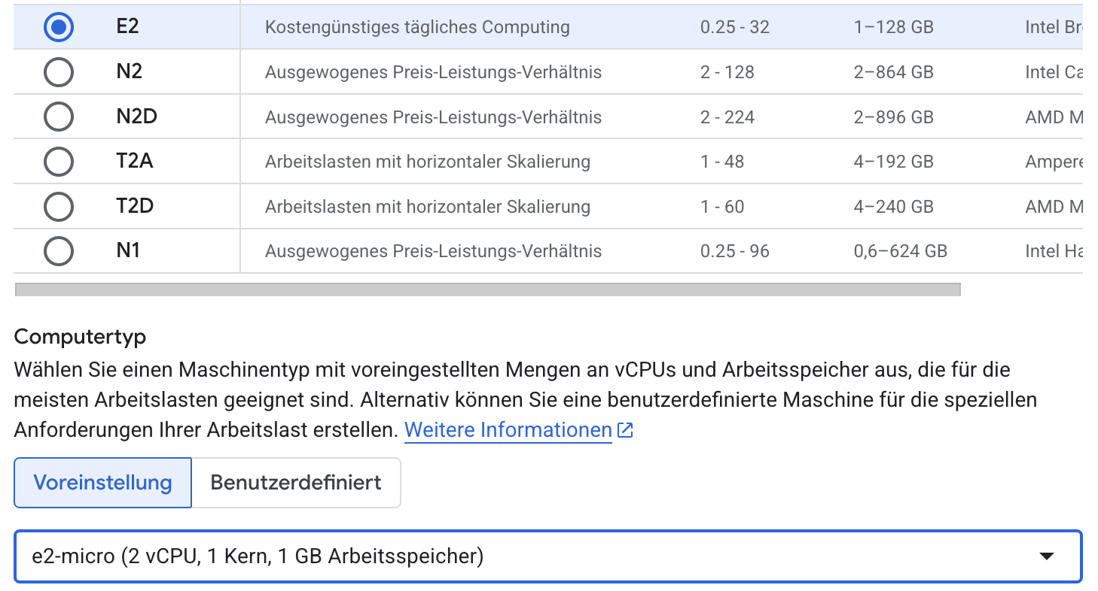The height and width of the screenshot is (591, 1098).
Task: Click the dropdown arrow of the Computertyp selector
Action: click(1046, 556)
